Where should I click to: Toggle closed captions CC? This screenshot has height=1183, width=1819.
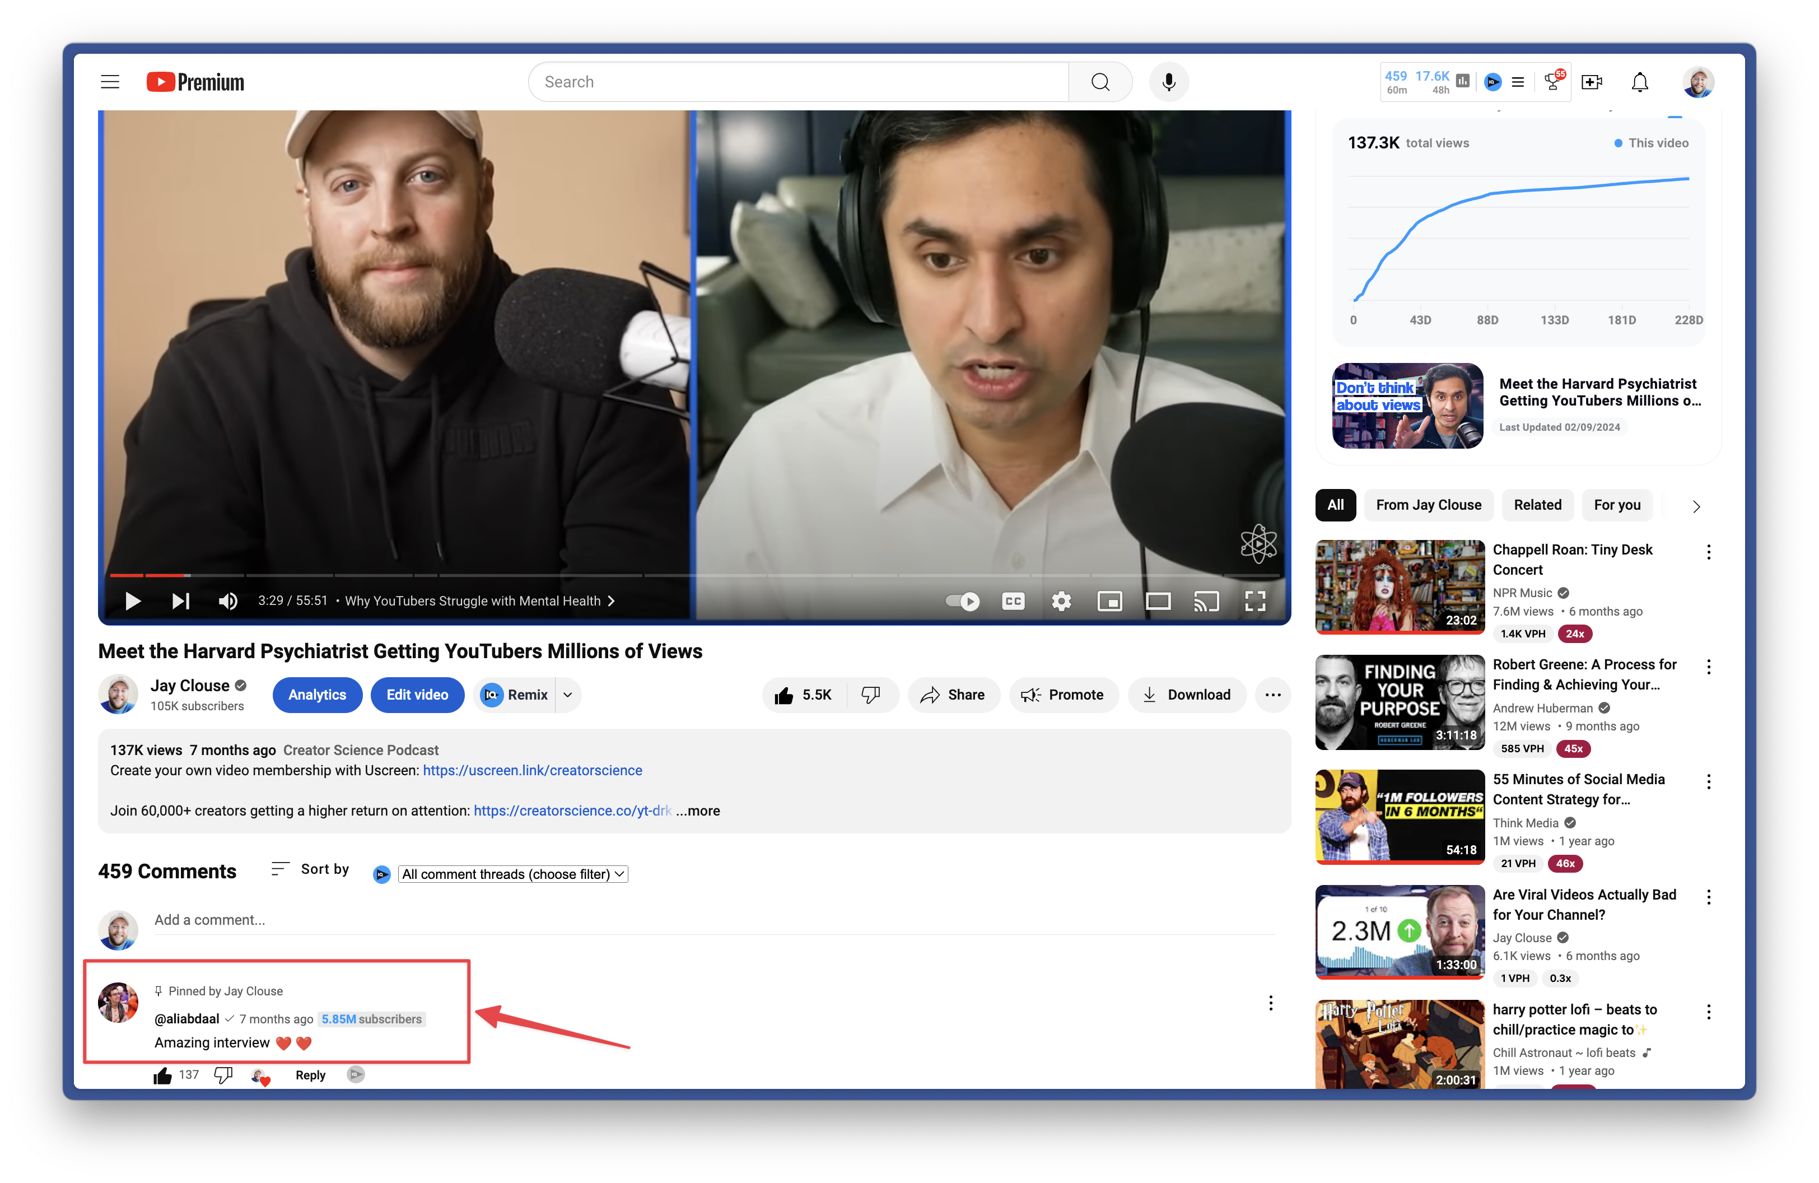tap(1013, 600)
